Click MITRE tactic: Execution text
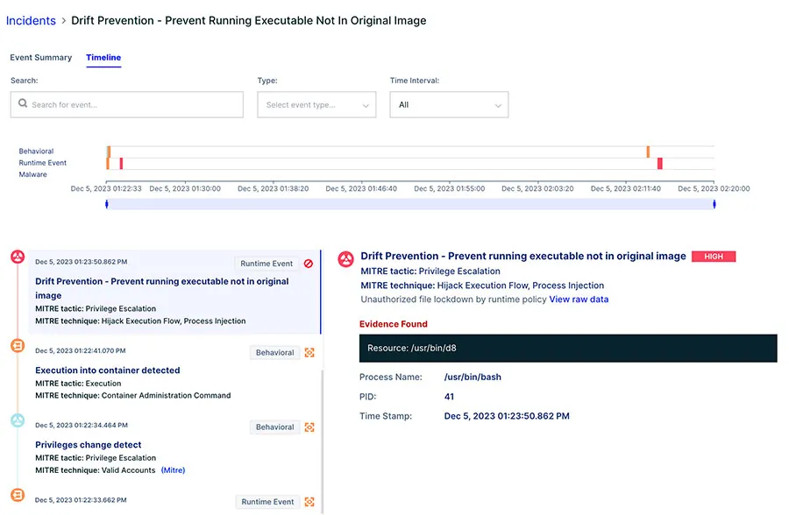 78,384
